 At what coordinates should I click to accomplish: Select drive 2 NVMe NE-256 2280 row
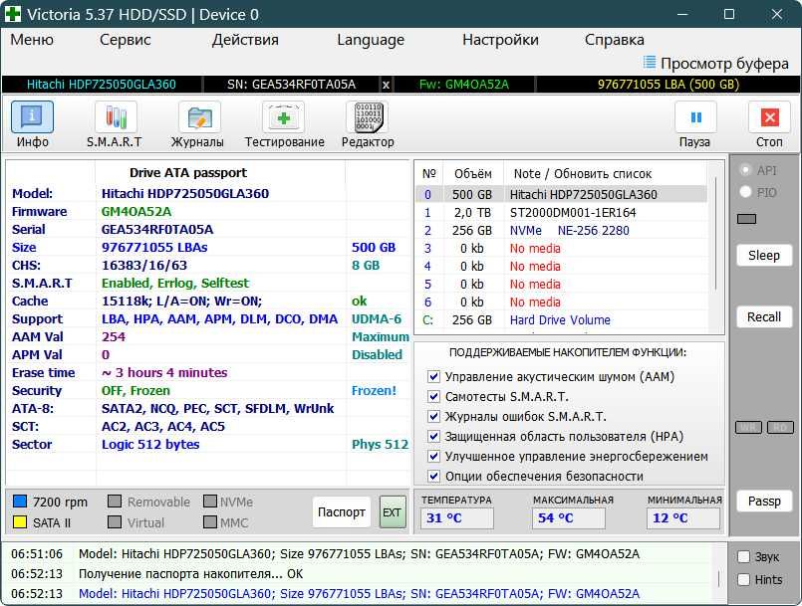click(x=561, y=231)
